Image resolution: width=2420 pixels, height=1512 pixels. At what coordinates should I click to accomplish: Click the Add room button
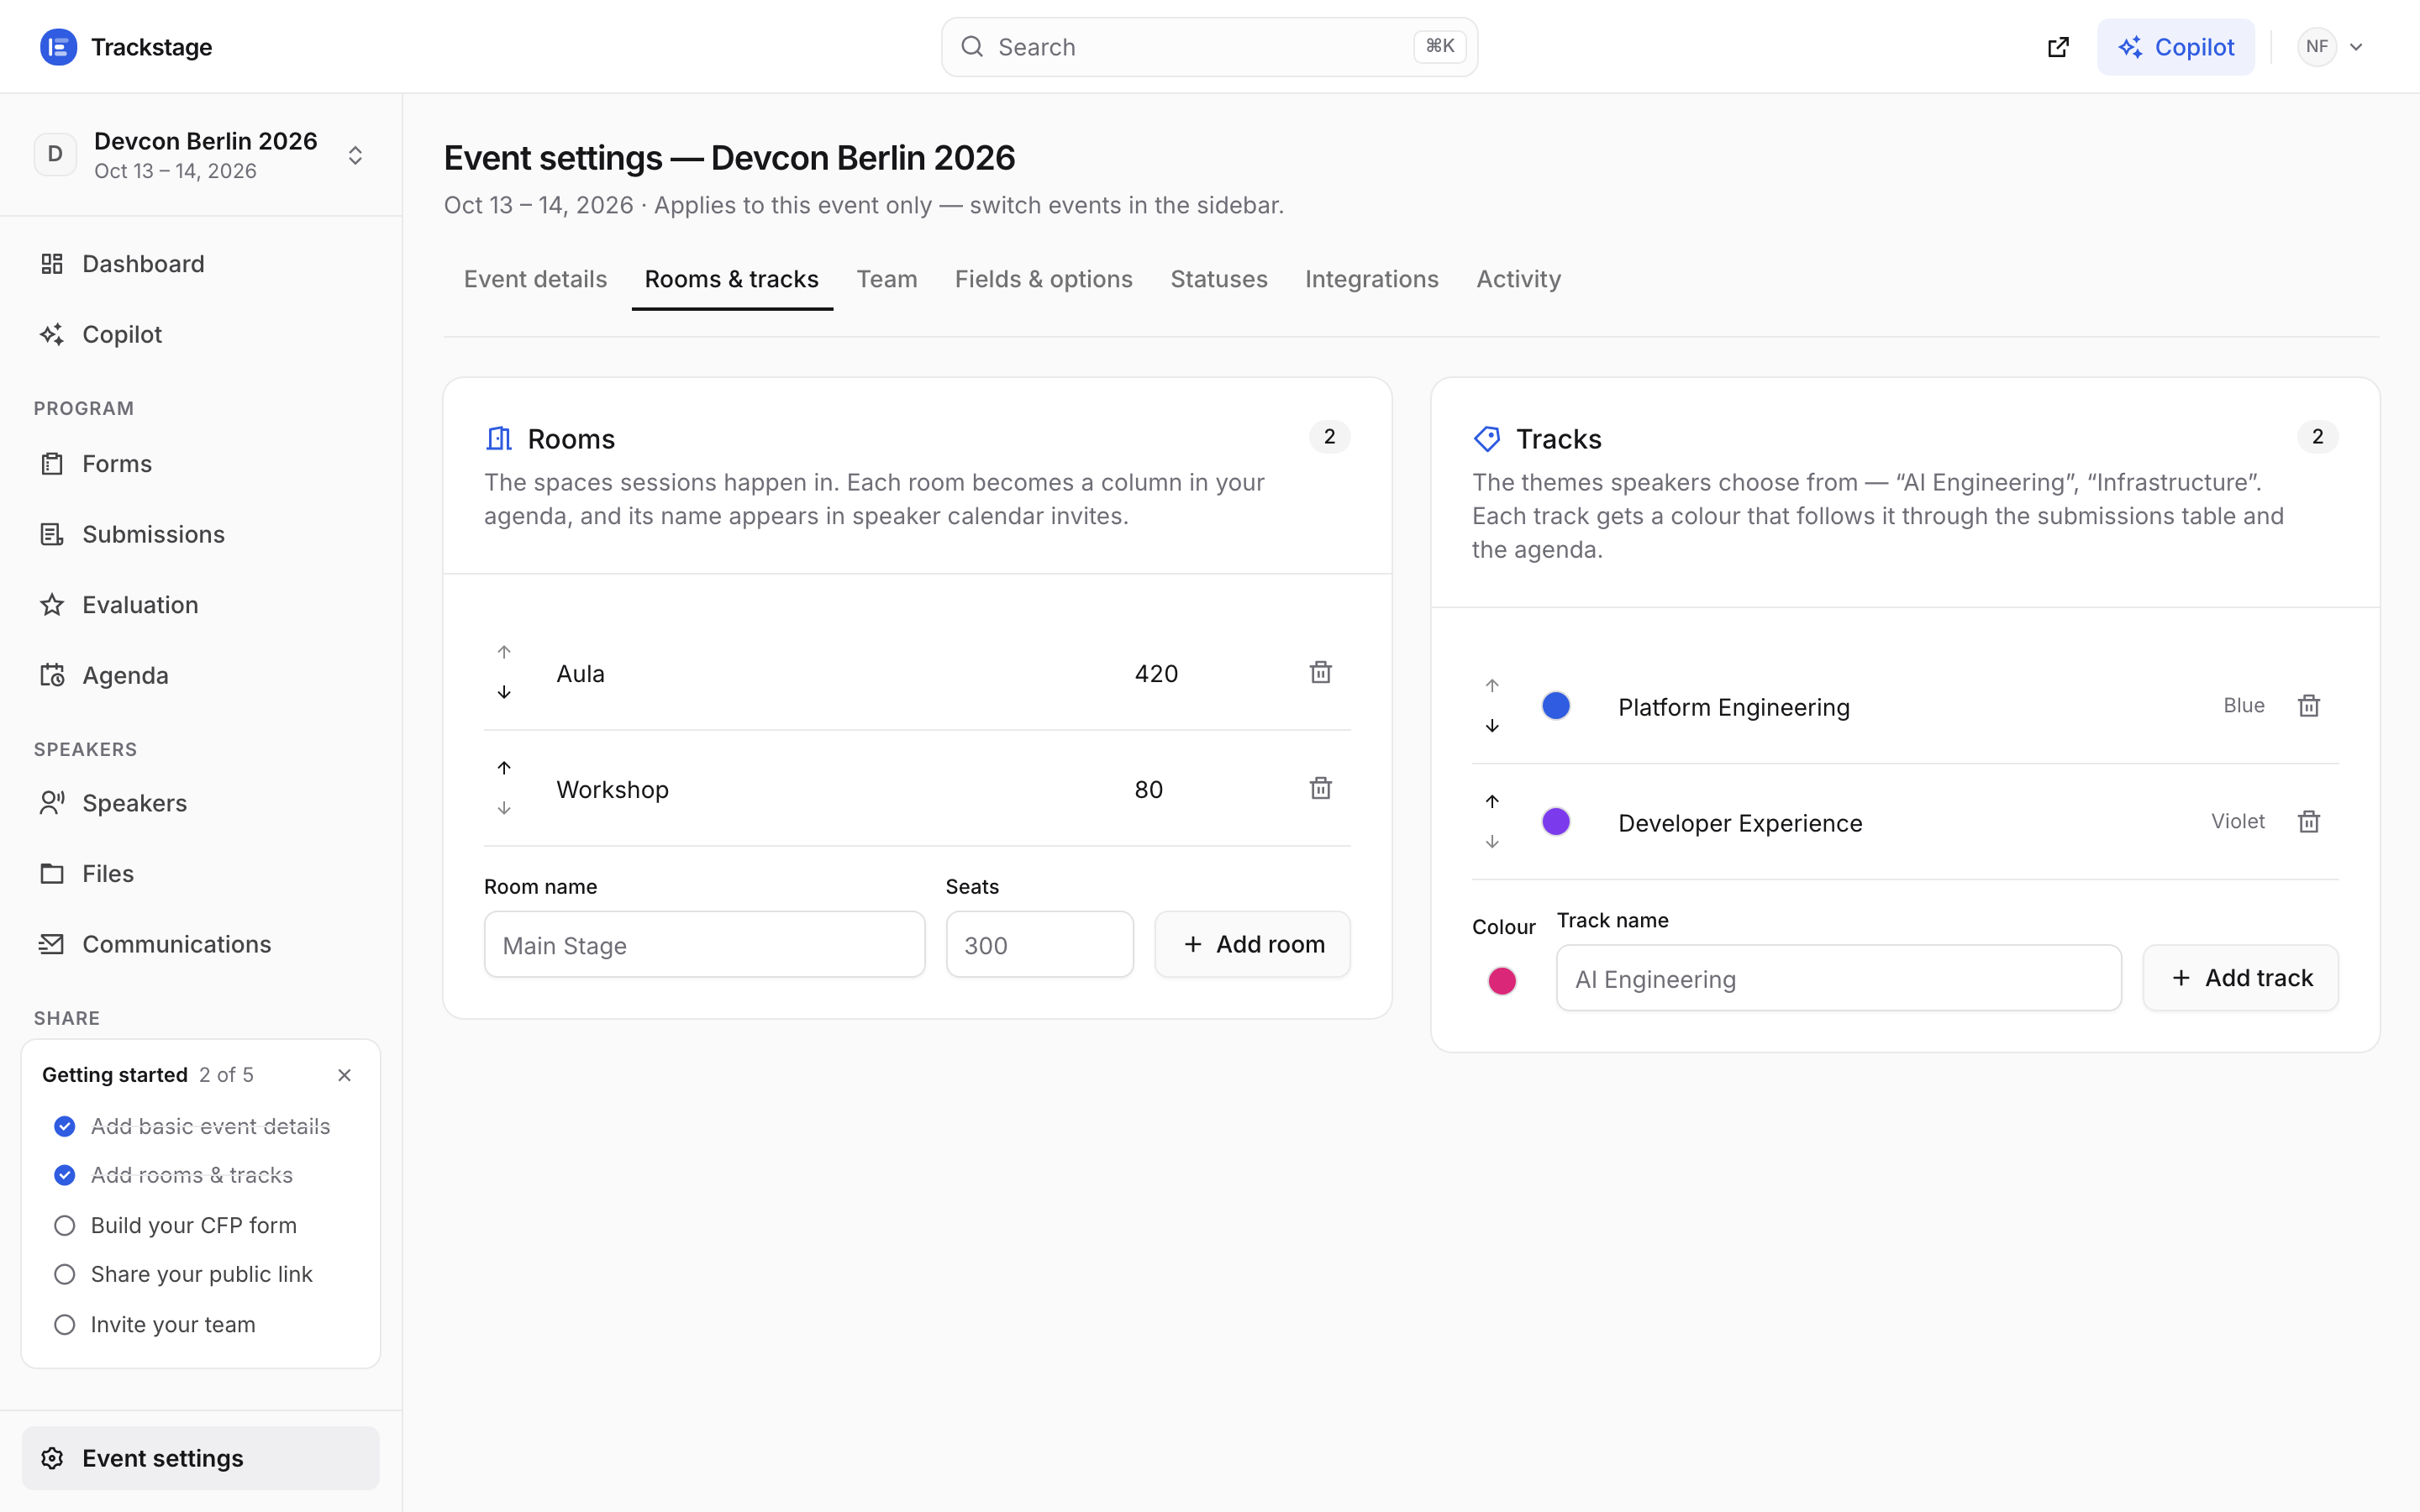tap(1252, 944)
